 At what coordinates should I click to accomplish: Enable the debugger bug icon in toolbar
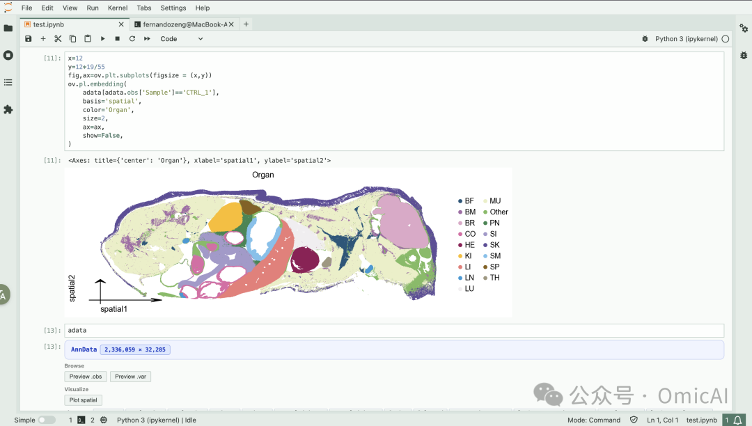[x=645, y=39]
